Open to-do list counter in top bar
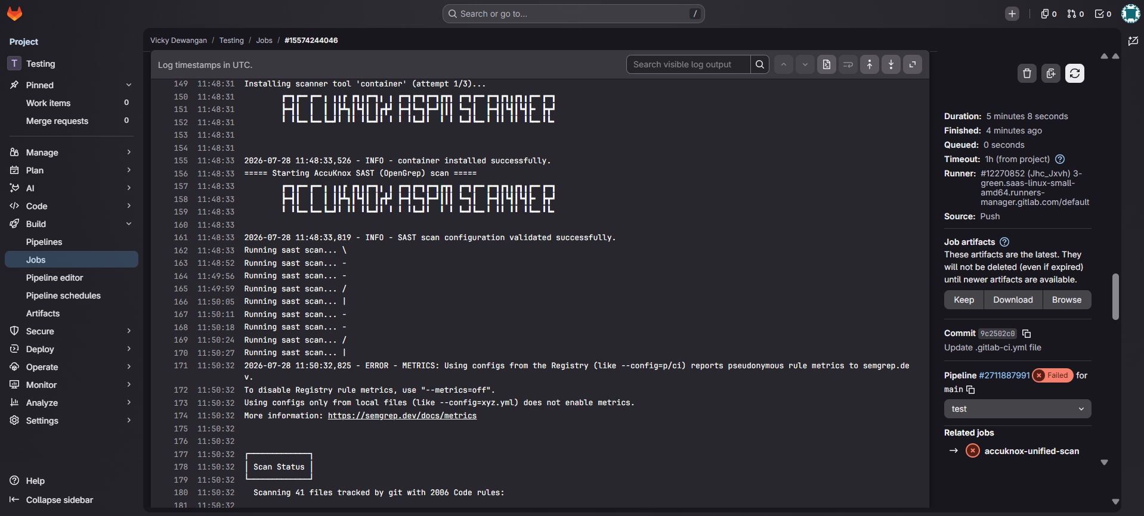Image resolution: width=1144 pixels, height=516 pixels. point(1103,14)
